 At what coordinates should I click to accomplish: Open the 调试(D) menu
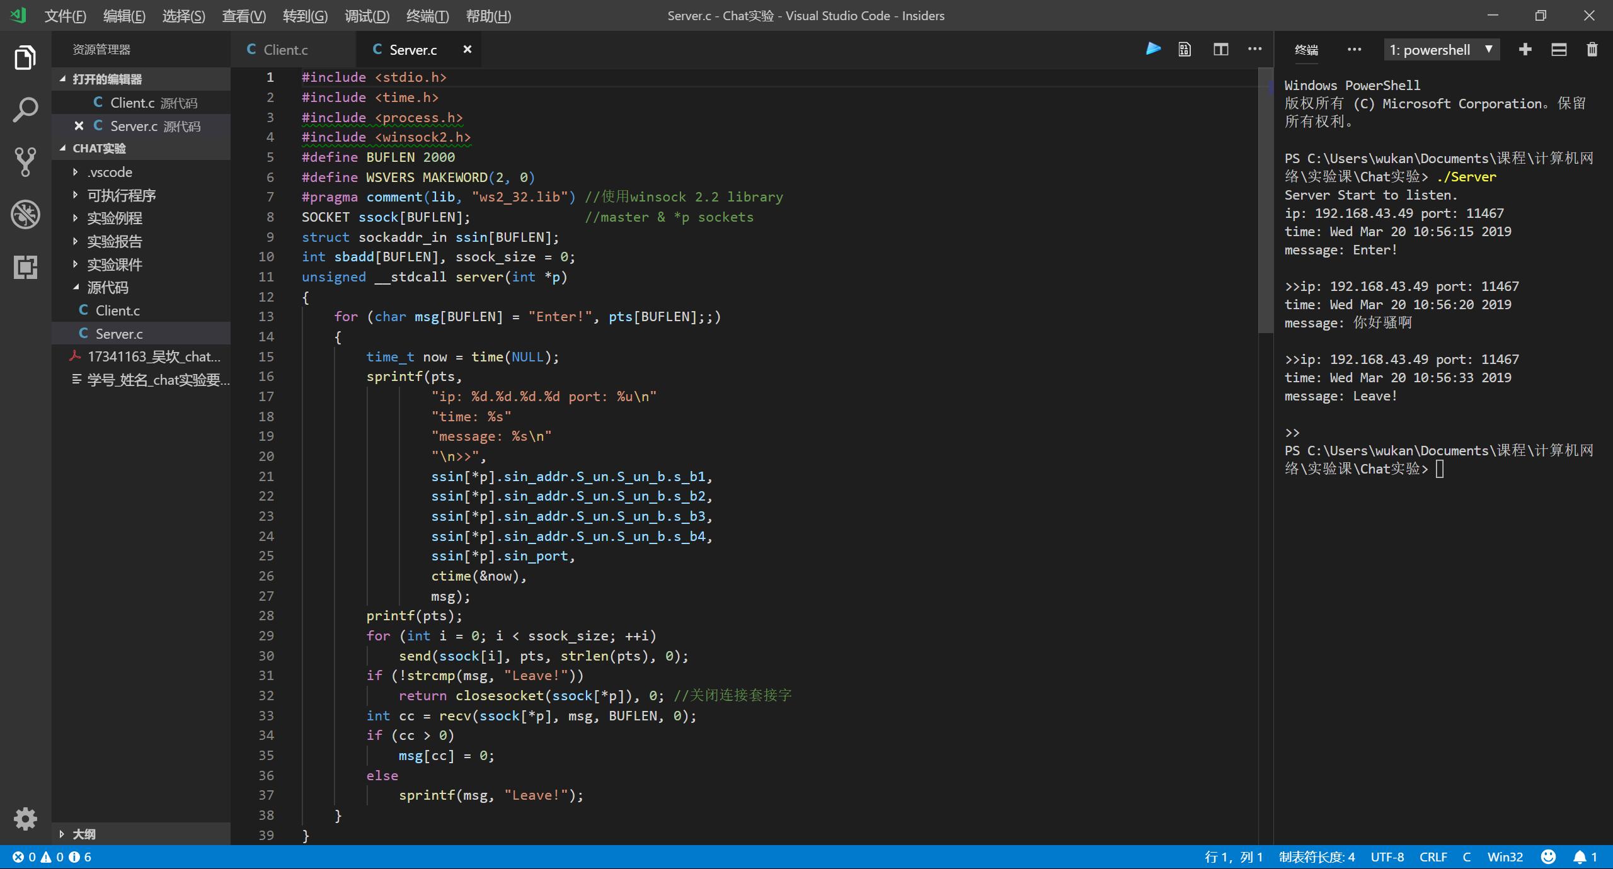367,16
